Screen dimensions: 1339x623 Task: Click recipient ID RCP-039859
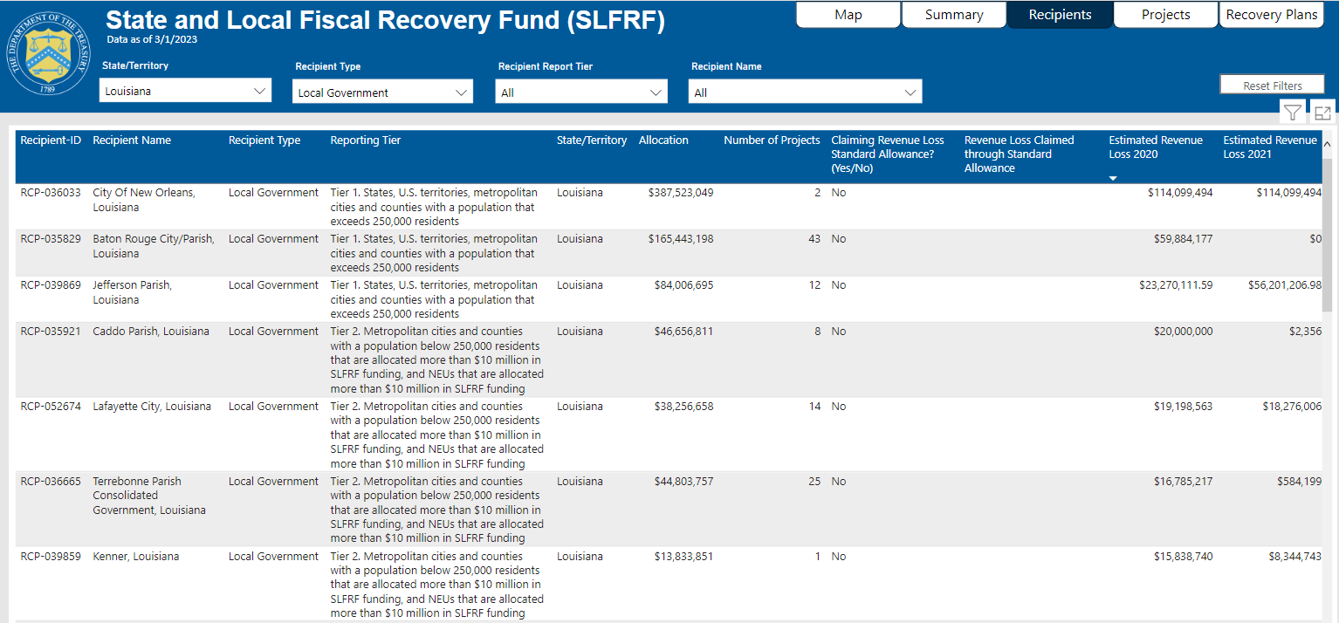click(x=51, y=556)
